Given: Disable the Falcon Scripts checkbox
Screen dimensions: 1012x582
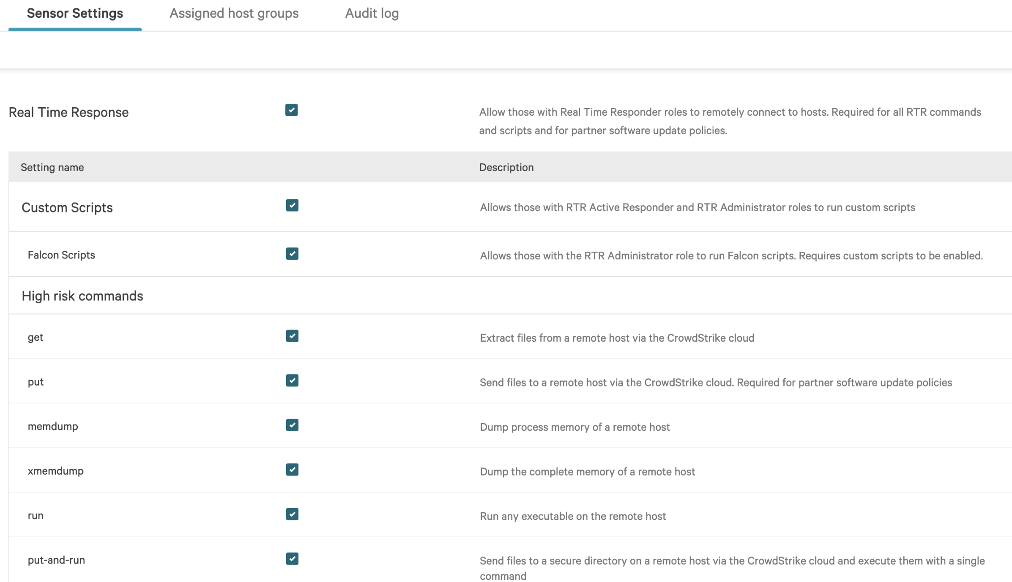Looking at the screenshot, I should point(292,254).
